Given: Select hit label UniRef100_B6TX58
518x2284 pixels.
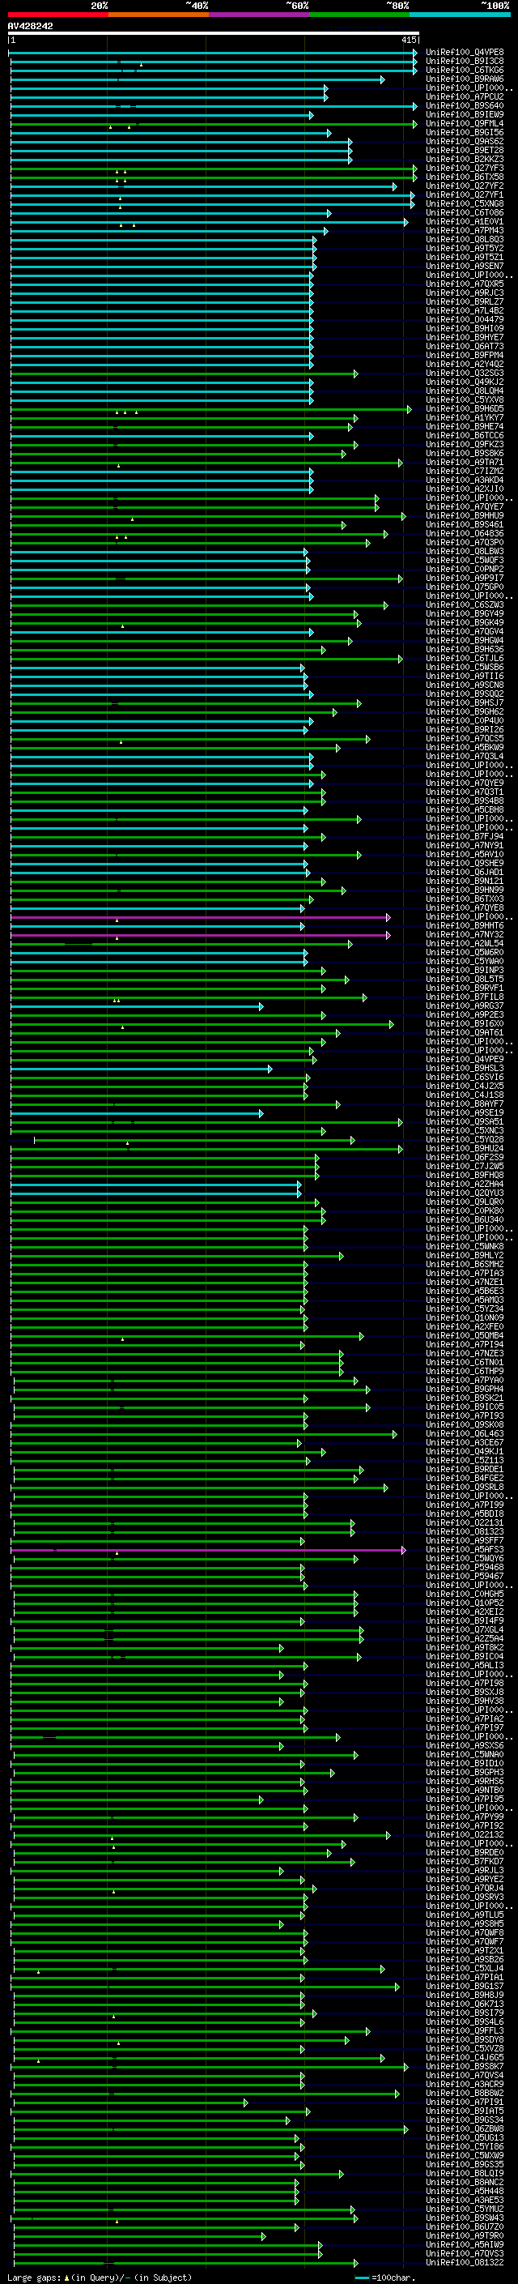Looking at the screenshot, I should coord(465,177).
